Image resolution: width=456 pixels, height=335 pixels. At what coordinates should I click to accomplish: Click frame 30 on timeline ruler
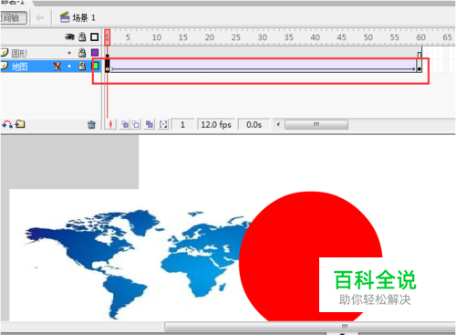pos(263,37)
